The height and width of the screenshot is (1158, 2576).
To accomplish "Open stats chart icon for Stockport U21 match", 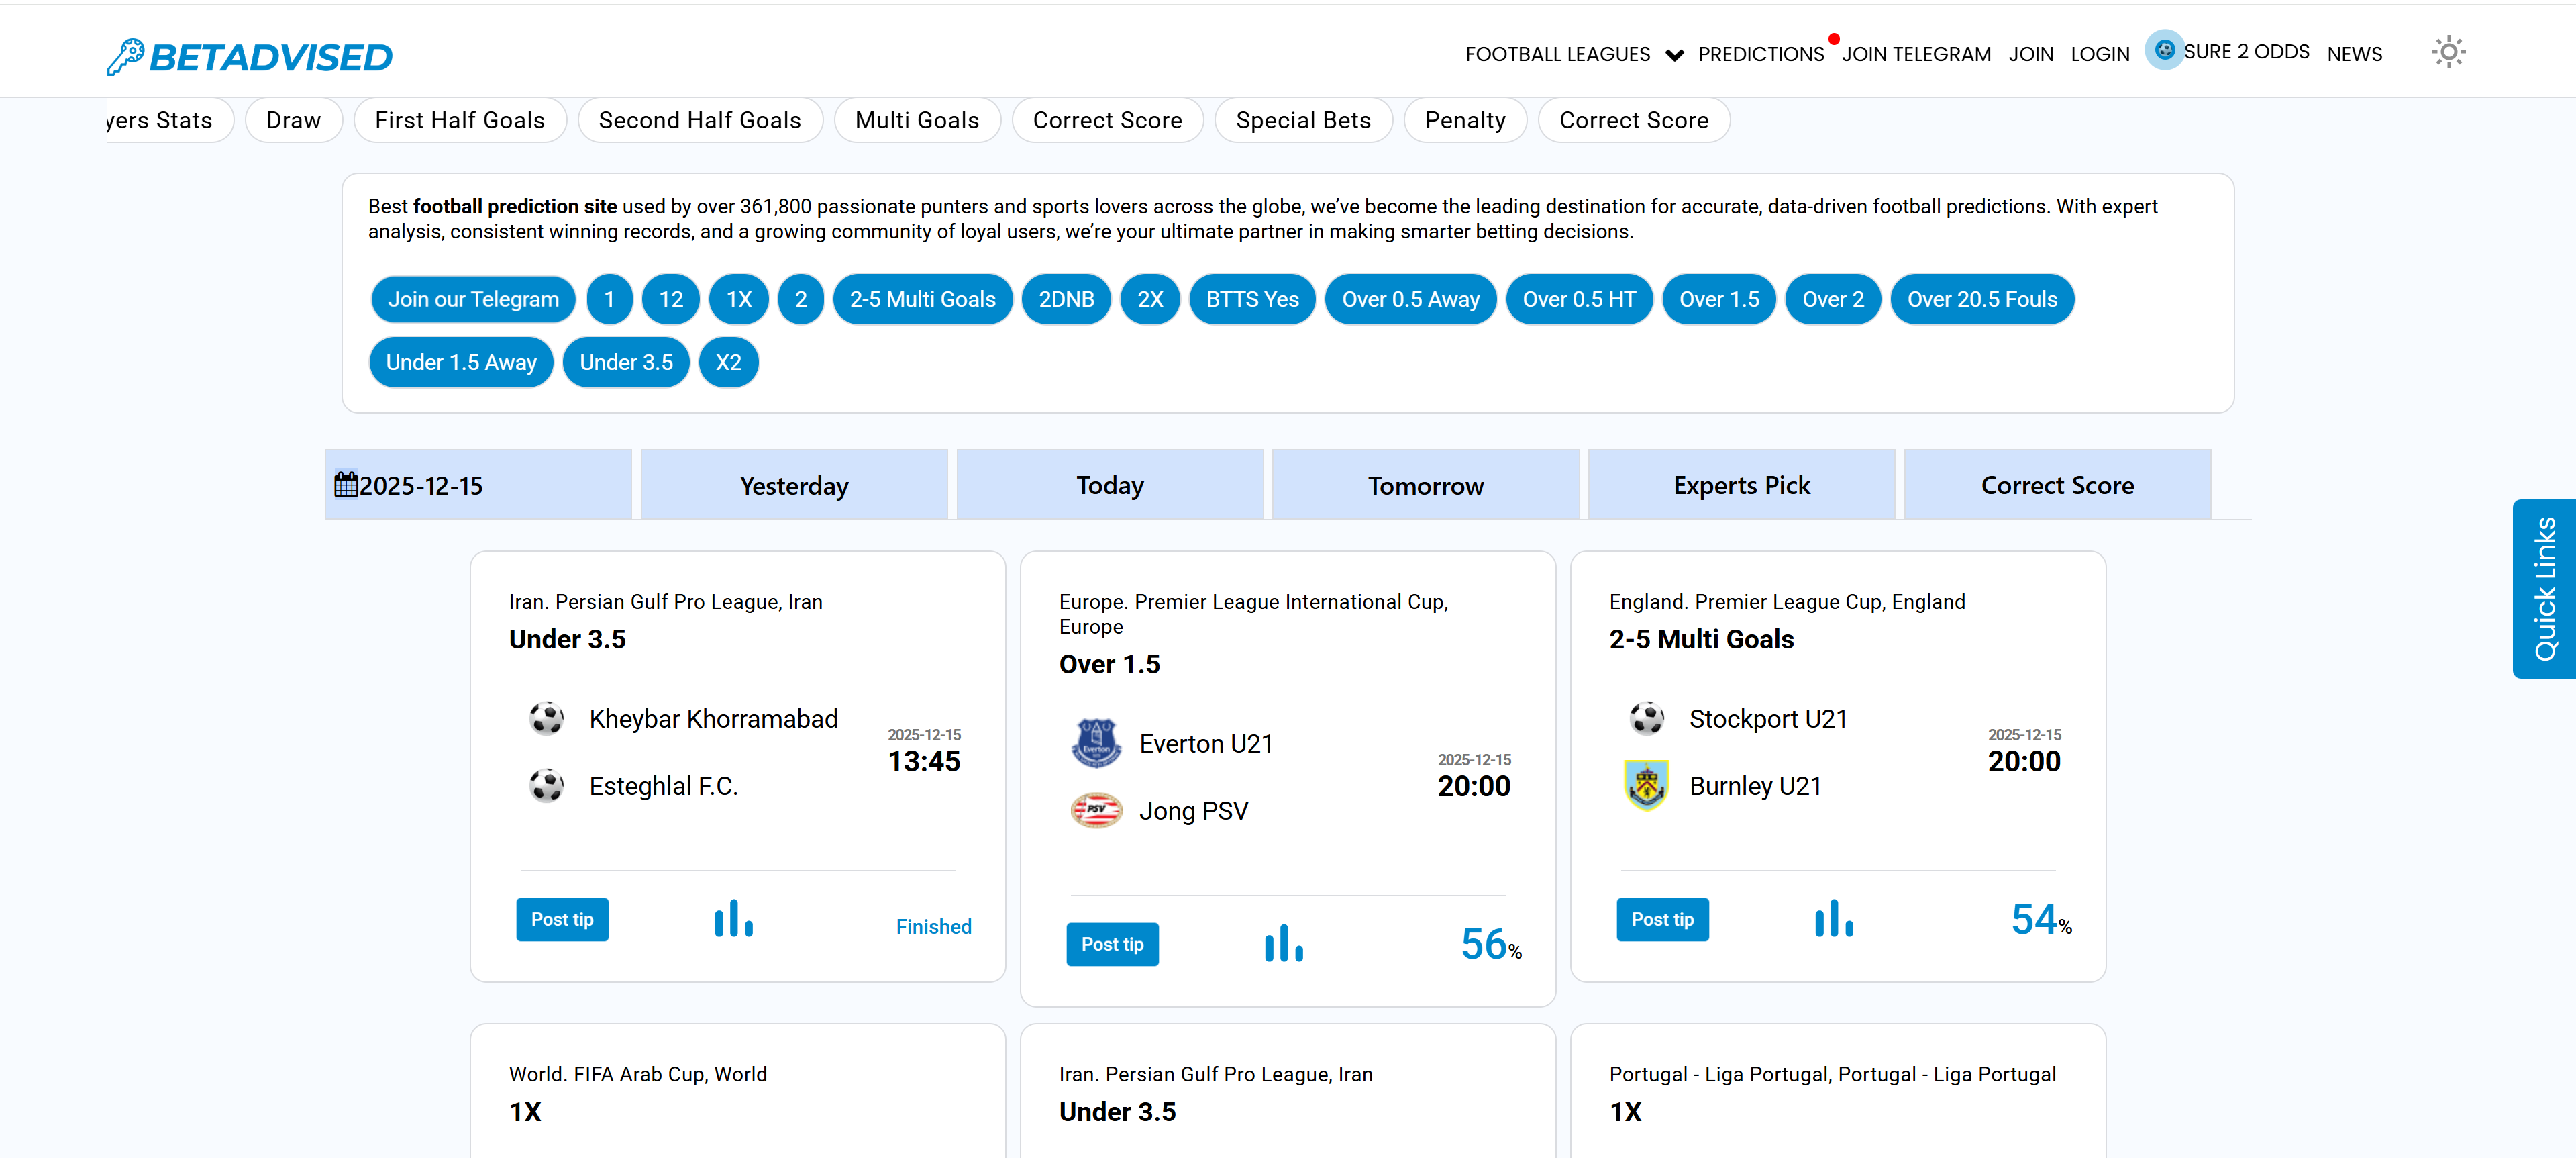I will (1833, 919).
